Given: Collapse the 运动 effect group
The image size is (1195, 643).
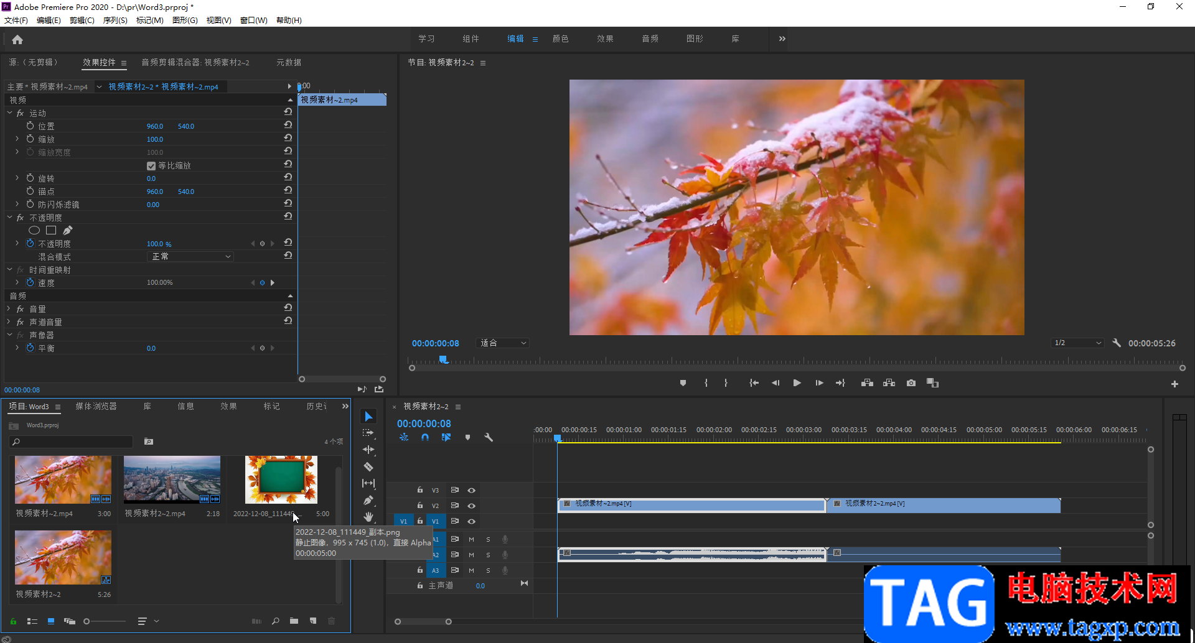Looking at the screenshot, I should click(x=10, y=113).
